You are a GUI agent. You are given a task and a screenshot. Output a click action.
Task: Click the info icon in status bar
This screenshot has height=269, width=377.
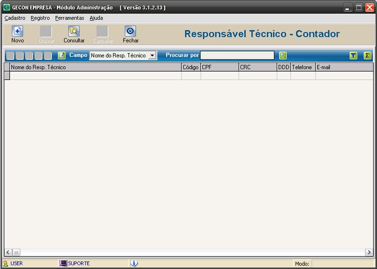[134, 263]
